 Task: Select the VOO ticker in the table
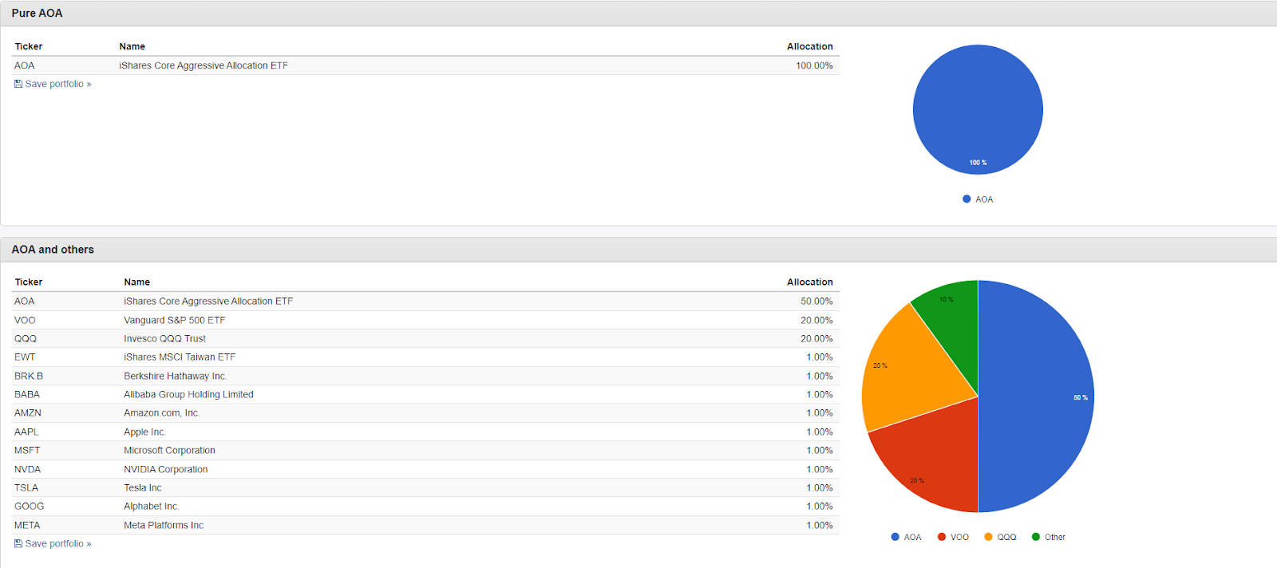tap(25, 320)
